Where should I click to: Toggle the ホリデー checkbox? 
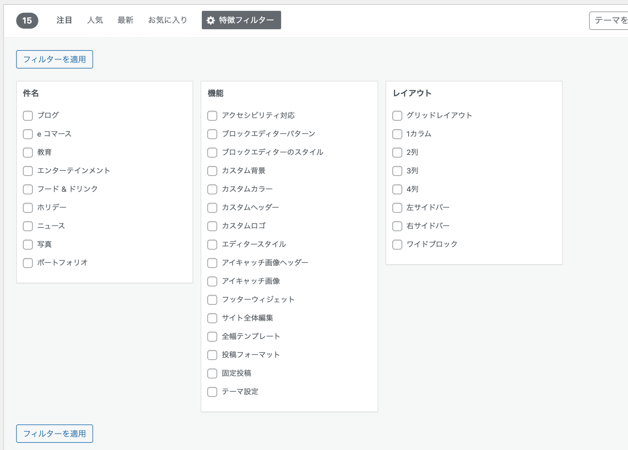point(28,208)
